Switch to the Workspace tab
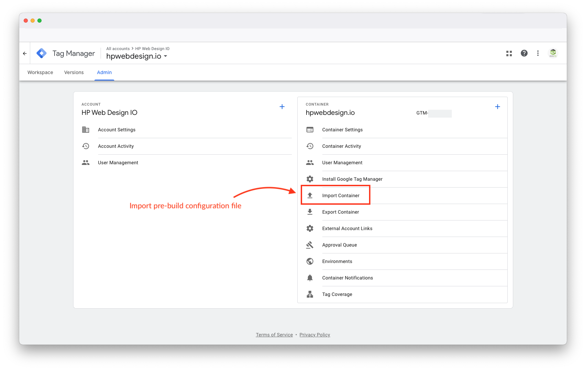The height and width of the screenshot is (370, 586). [x=40, y=72]
